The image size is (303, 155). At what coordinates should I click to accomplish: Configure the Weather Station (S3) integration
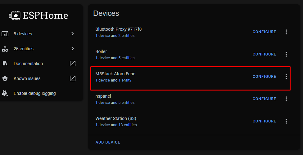click(265, 121)
